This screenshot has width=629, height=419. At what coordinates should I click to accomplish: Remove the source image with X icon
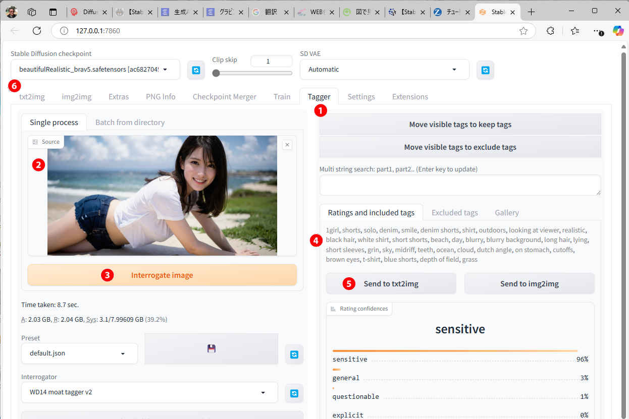[x=287, y=145]
